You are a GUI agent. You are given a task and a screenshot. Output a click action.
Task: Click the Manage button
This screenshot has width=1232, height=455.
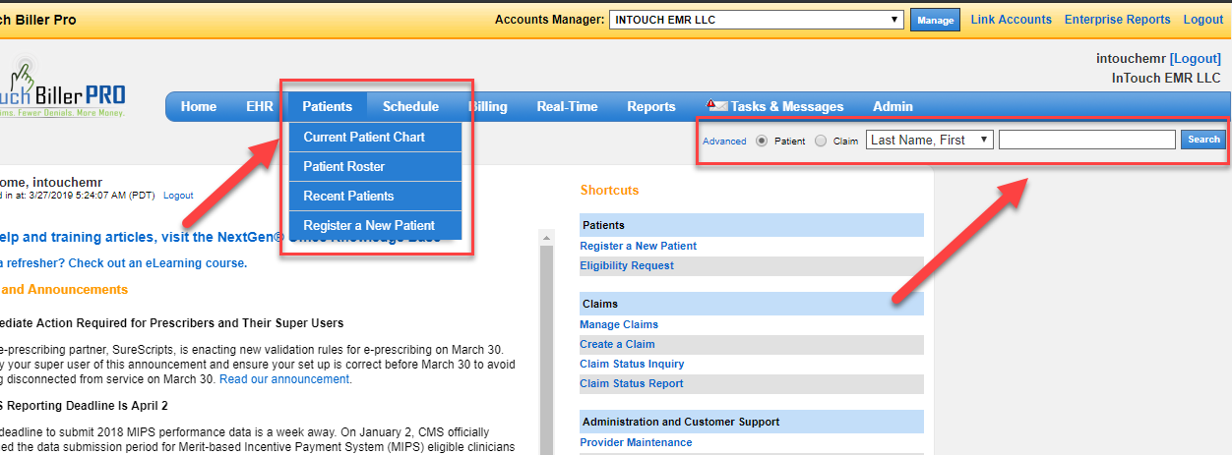click(935, 20)
